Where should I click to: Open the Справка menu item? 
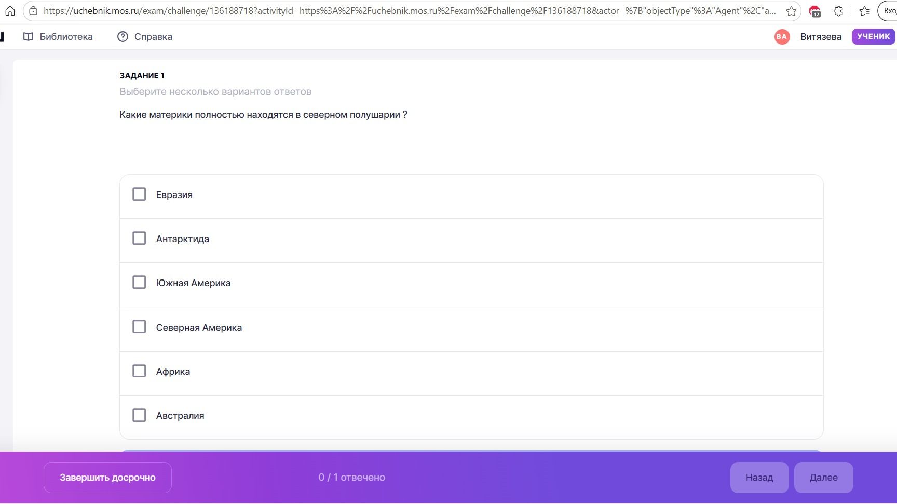point(145,36)
